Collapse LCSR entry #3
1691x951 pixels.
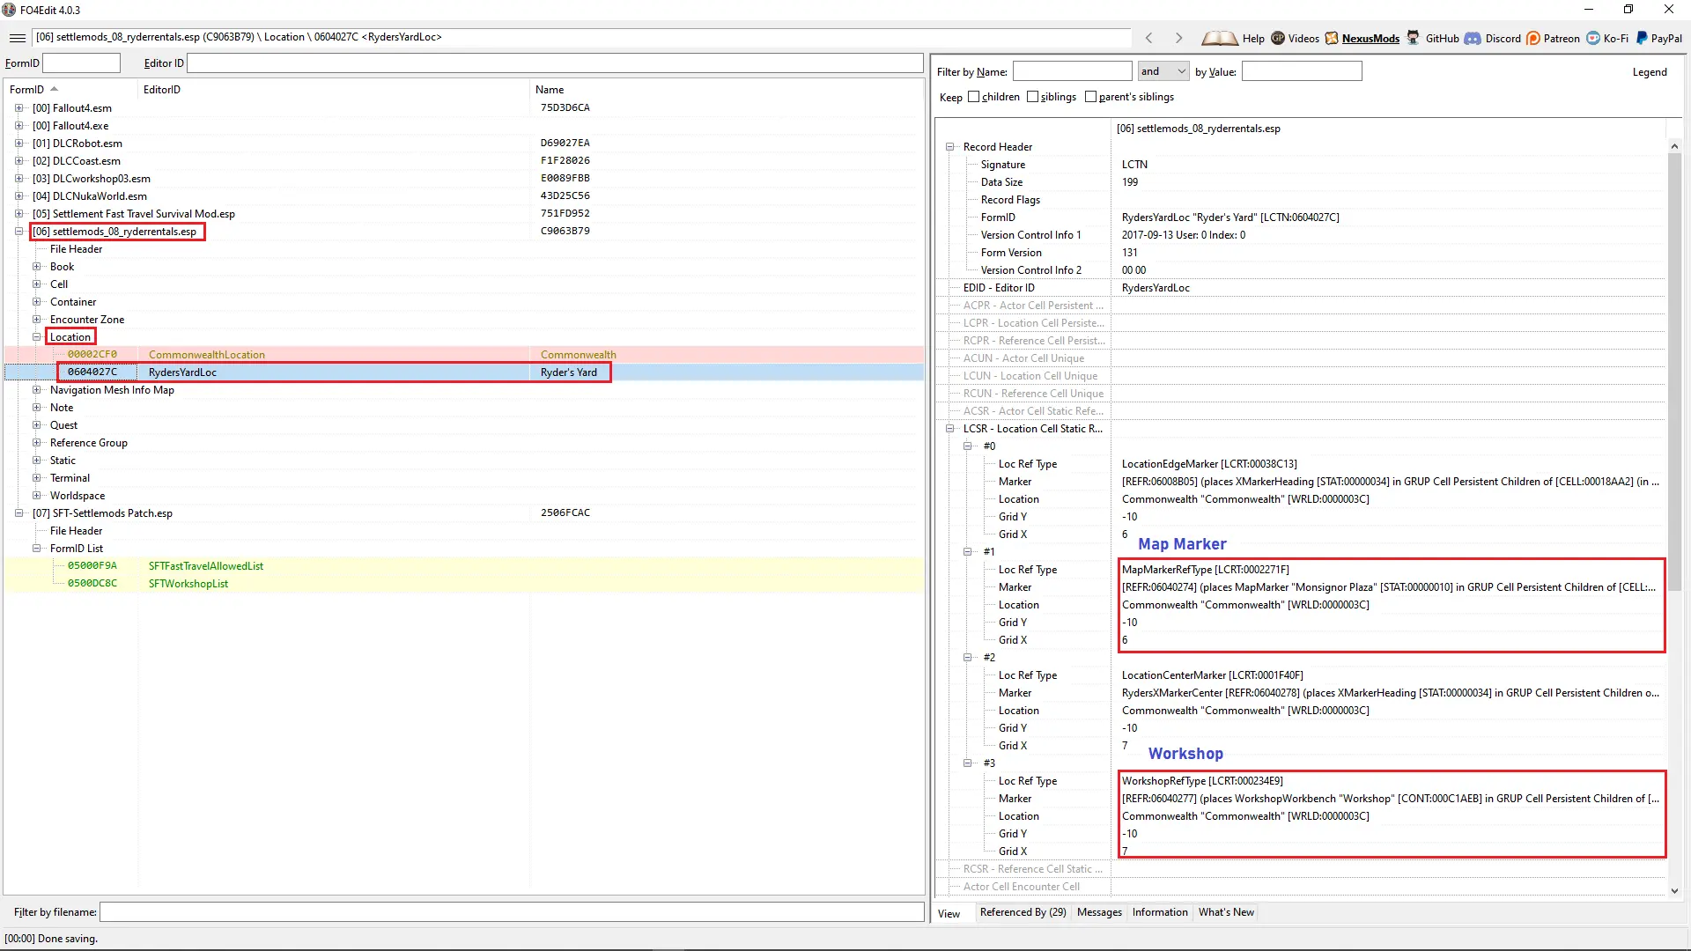click(x=967, y=763)
